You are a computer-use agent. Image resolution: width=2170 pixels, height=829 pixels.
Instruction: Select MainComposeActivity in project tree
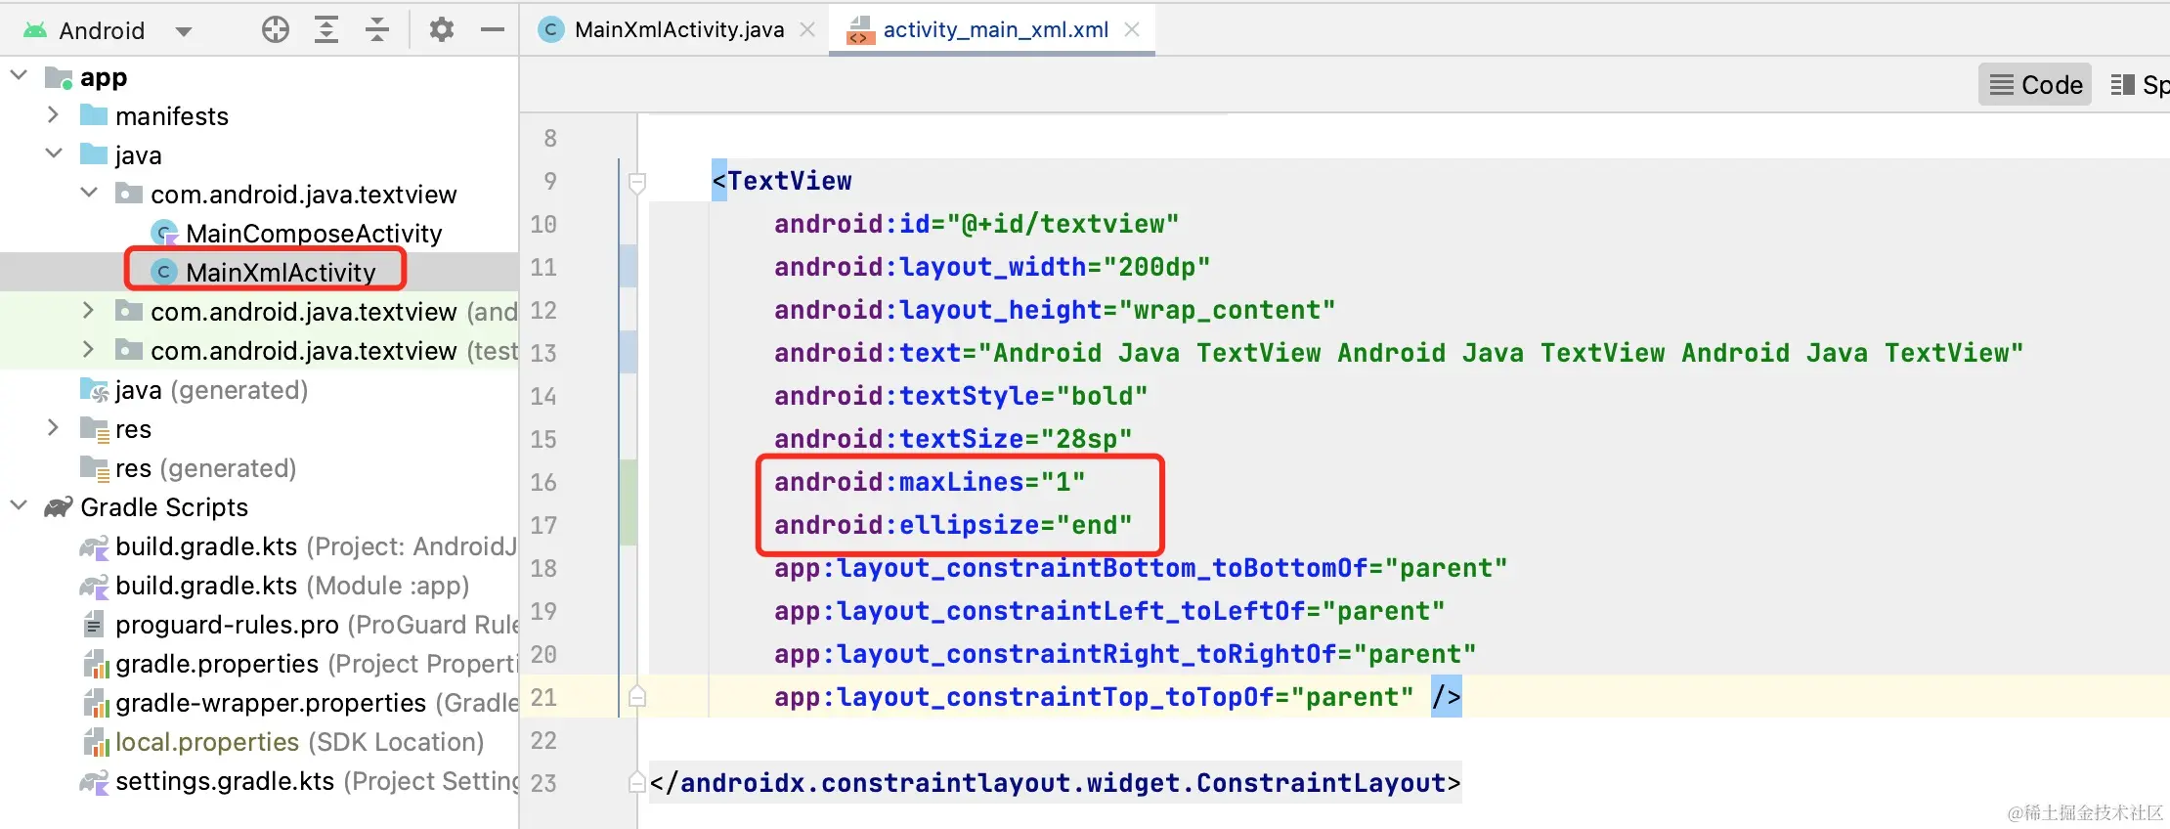tap(314, 234)
